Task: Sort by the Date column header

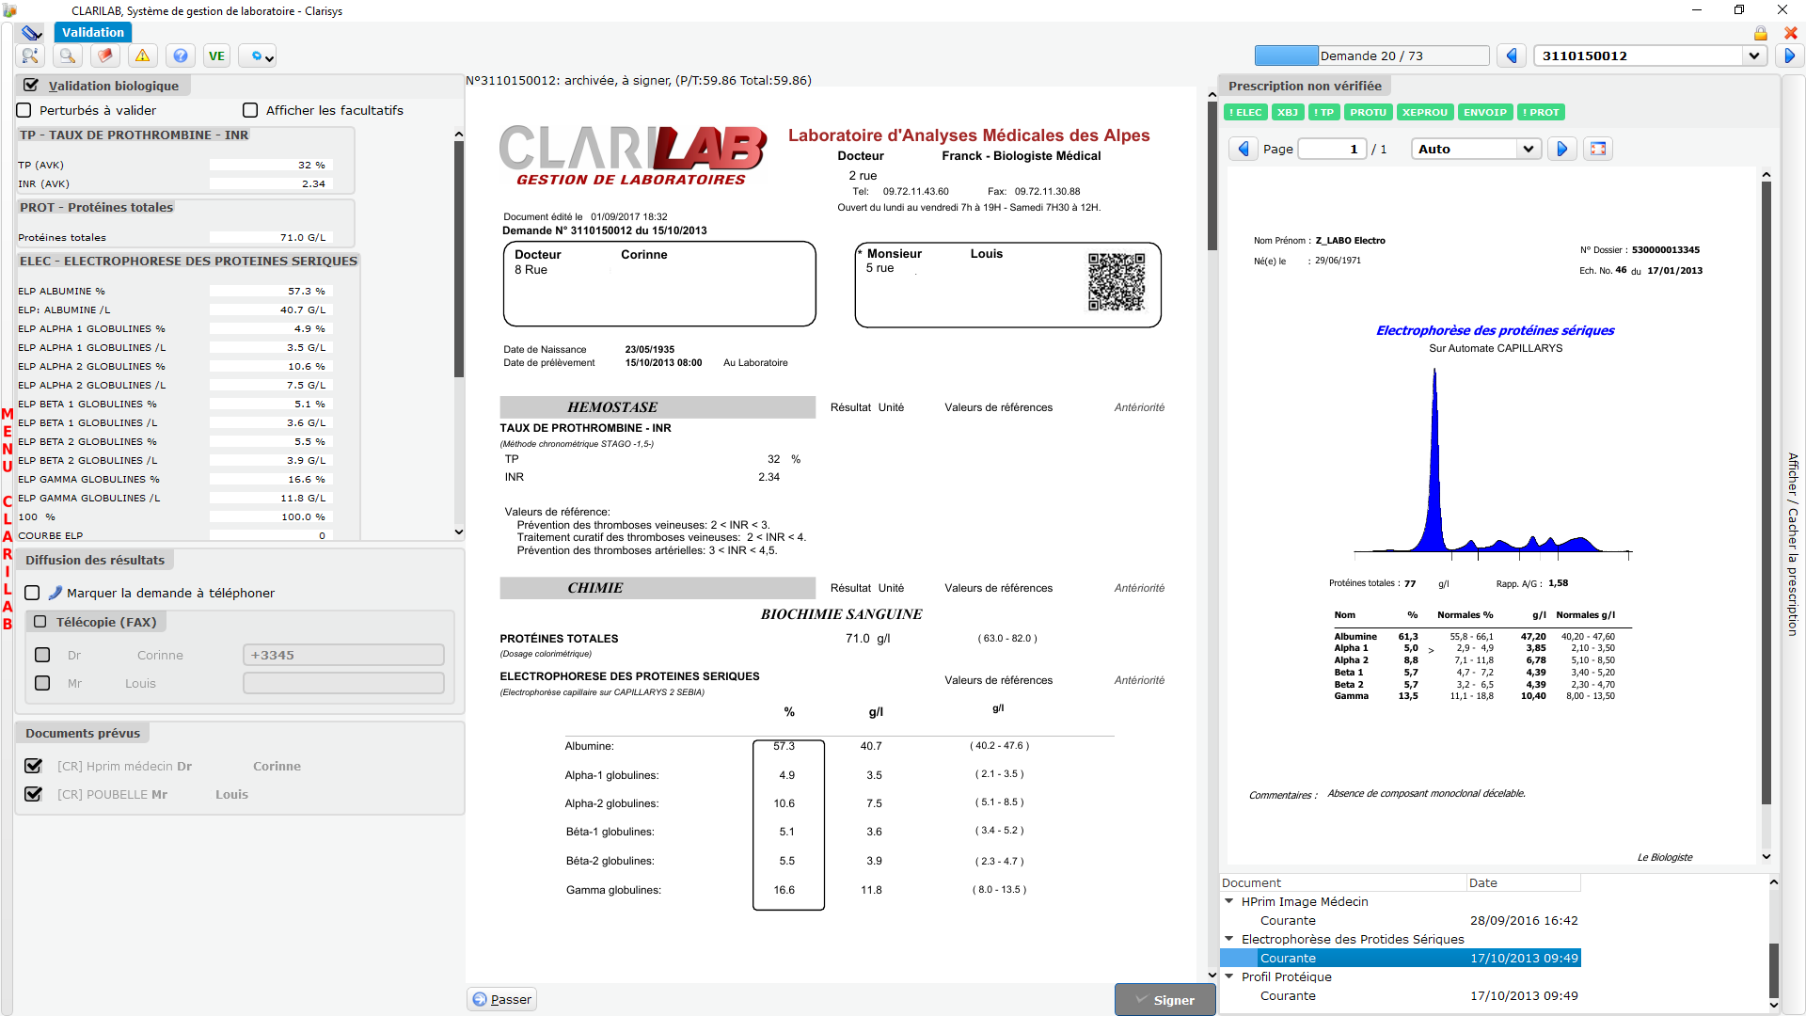Action: pos(1524,882)
